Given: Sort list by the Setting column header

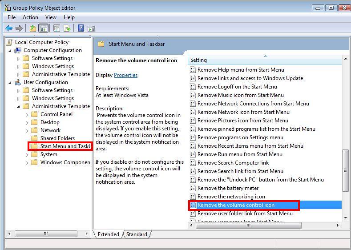Looking at the screenshot, I should (265, 60).
